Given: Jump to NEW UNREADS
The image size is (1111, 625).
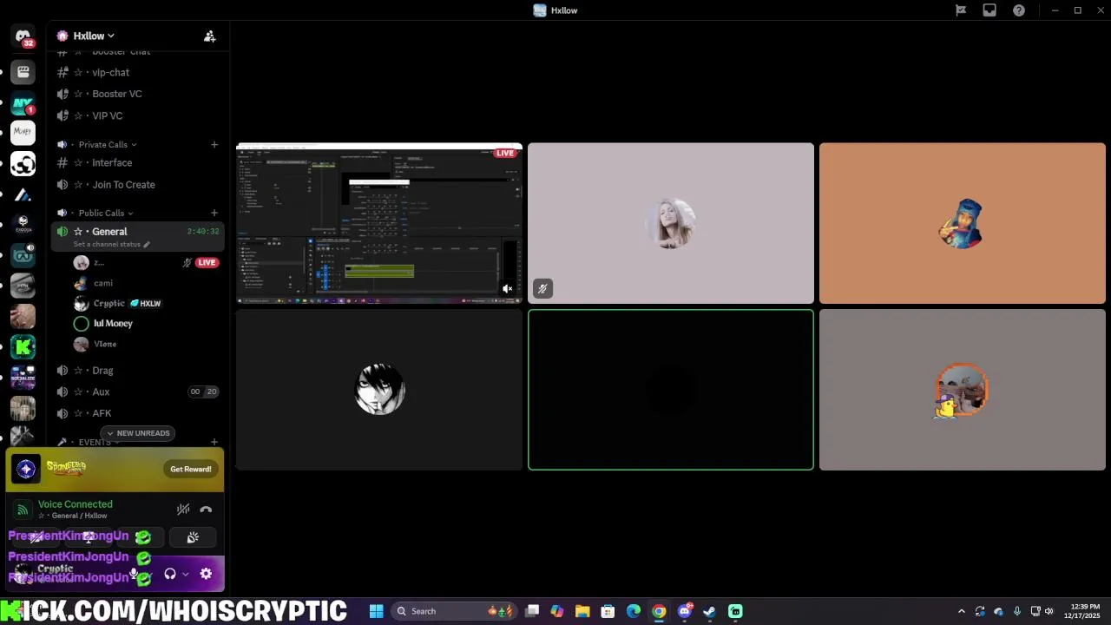Looking at the screenshot, I should tap(139, 433).
